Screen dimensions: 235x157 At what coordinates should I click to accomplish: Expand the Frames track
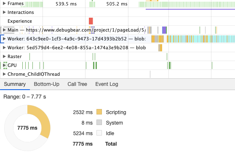pyautogui.click(x=4, y=3)
